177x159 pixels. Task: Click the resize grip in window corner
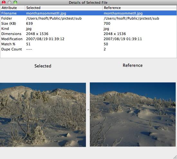coord(175,157)
